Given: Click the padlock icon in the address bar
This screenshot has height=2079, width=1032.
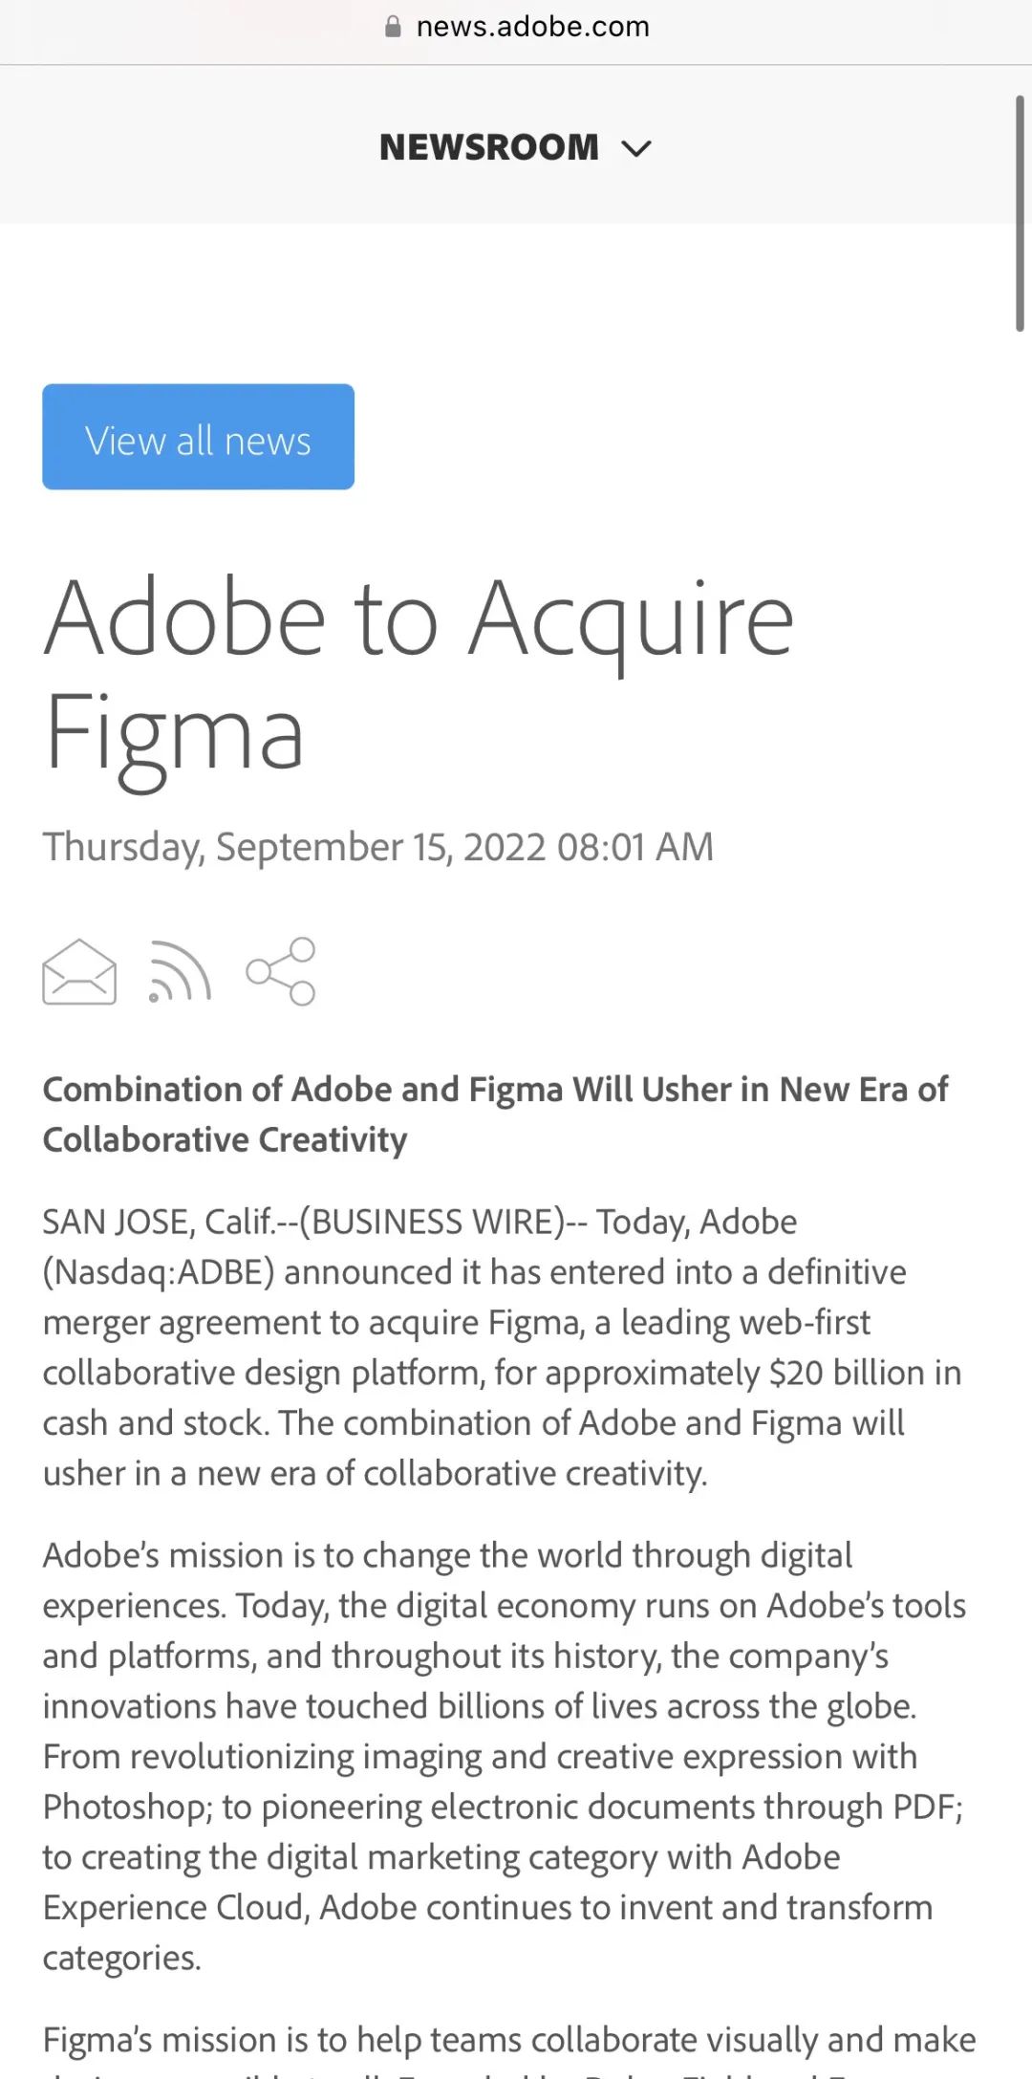Looking at the screenshot, I should click(393, 25).
